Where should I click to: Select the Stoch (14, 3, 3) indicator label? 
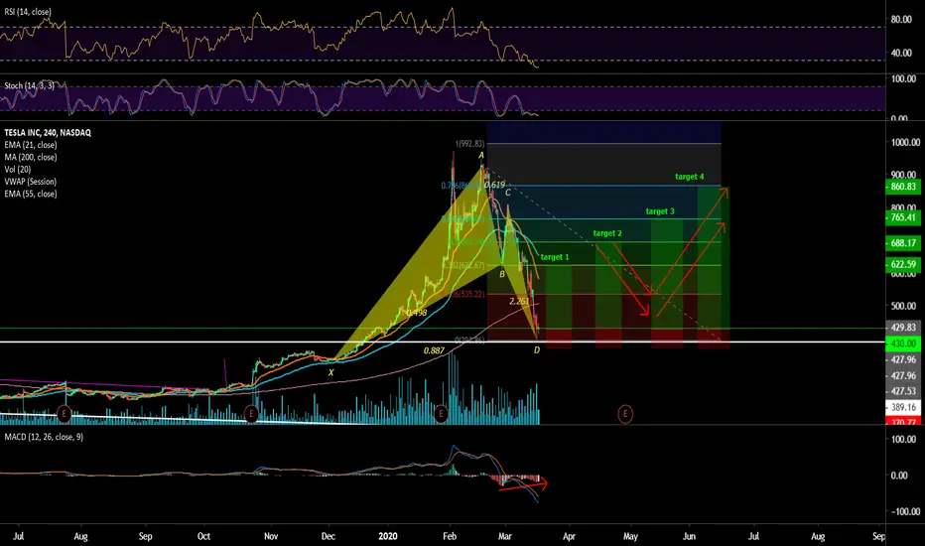[29, 85]
